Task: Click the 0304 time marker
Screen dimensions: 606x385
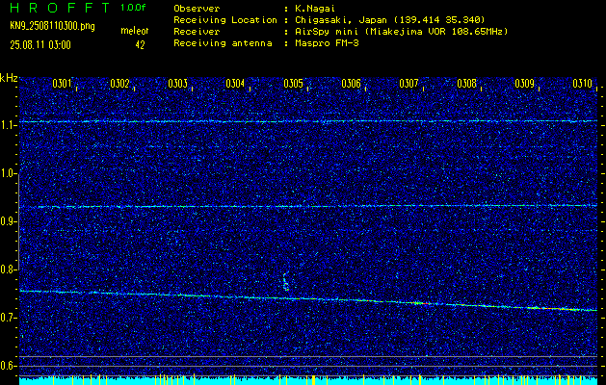Action: (x=235, y=84)
